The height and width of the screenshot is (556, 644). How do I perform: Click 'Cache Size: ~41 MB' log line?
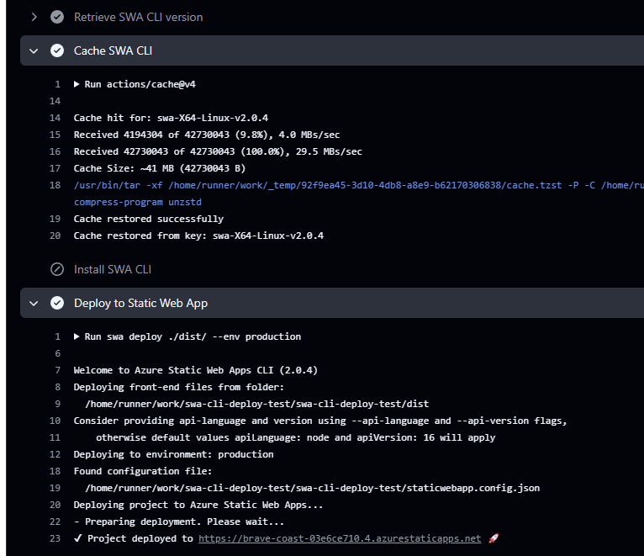click(160, 168)
